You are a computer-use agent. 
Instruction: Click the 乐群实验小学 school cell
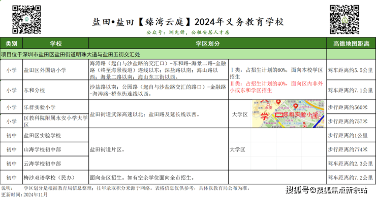tap(55, 107)
